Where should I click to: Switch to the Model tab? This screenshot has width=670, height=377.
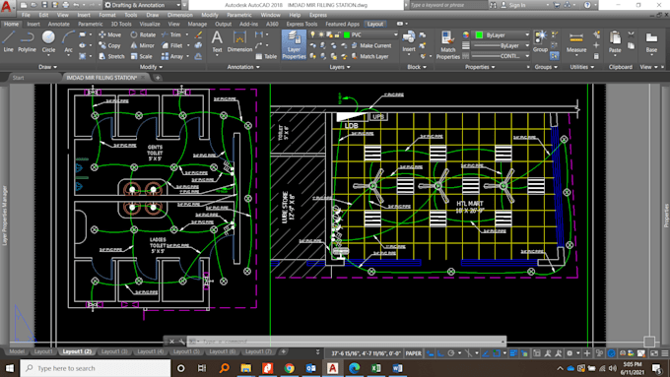point(17,351)
